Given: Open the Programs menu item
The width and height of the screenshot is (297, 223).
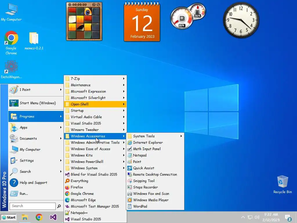Looking at the screenshot, I should point(36,116).
